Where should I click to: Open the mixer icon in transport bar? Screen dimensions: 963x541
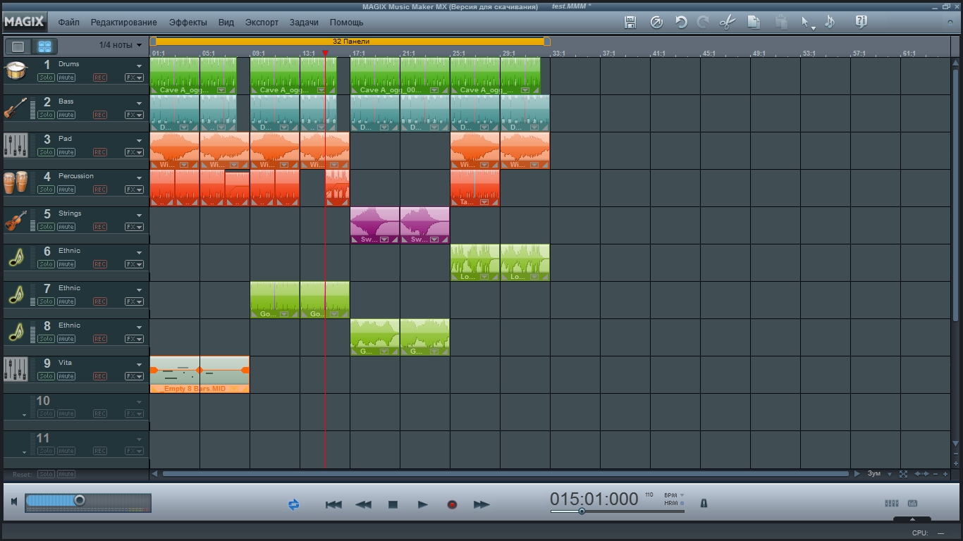(x=892, y=503)
